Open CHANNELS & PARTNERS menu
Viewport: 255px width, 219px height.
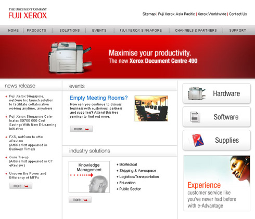(x=196, y=31)
